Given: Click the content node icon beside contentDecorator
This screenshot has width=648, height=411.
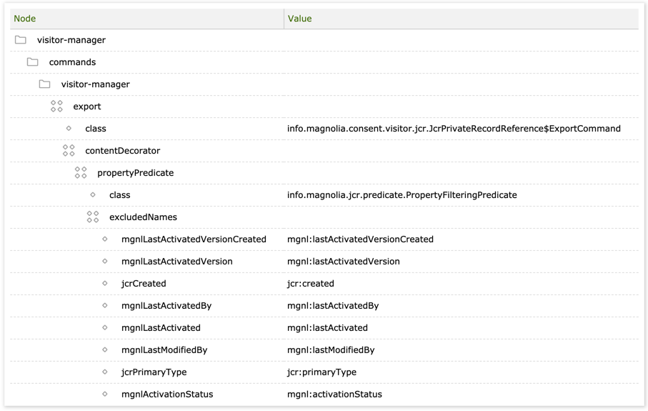Looking at the screenshot, I should tap(69, 151).
